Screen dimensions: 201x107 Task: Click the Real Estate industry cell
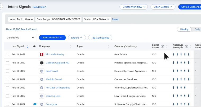tap(120, 54)
